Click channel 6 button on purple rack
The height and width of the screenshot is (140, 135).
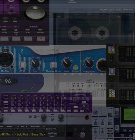coord(48,112)
